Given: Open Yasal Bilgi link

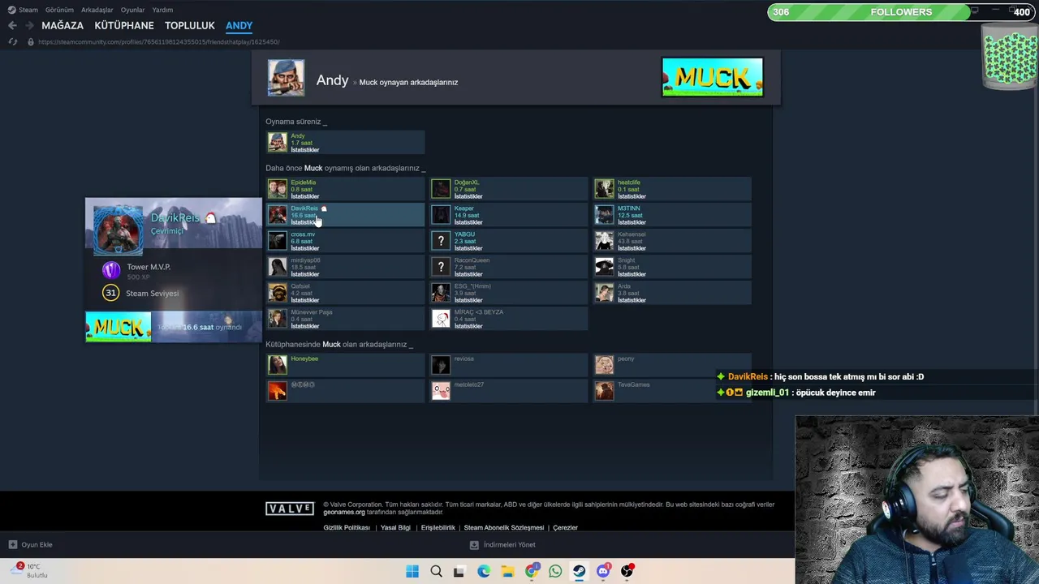Looking at the screenshot, I should (395, 527).
